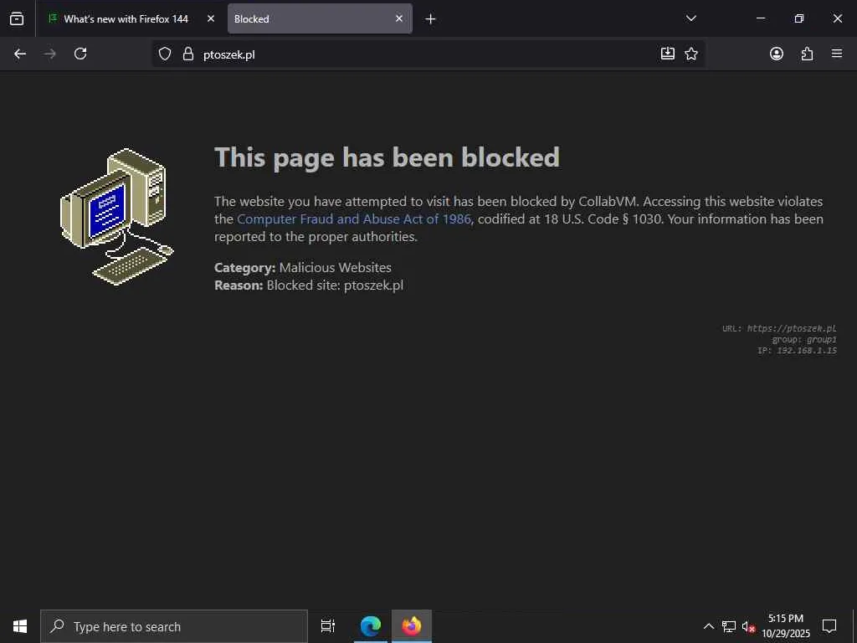Click the group: group1 debug line

[x=804, y=340]
